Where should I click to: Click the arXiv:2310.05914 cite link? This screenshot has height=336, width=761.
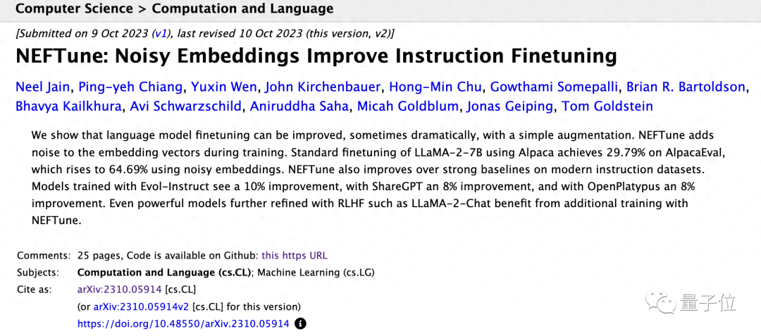(x=120, y=290)
